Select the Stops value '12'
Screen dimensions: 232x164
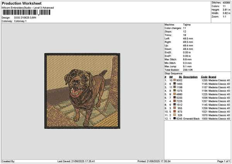tap(184, 32)
